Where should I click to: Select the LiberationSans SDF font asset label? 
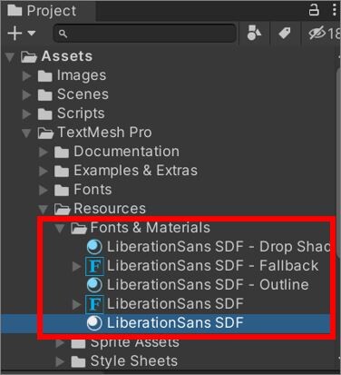pos(175,304)
